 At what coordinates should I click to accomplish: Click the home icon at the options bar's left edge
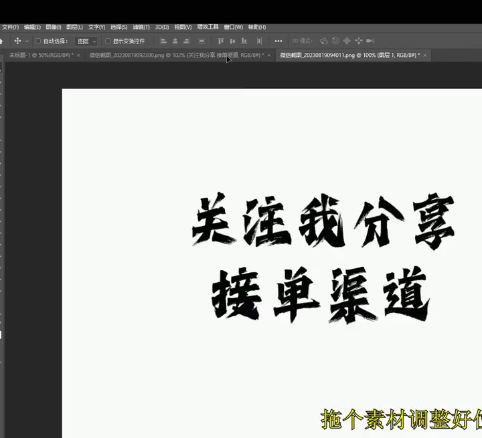1,41
